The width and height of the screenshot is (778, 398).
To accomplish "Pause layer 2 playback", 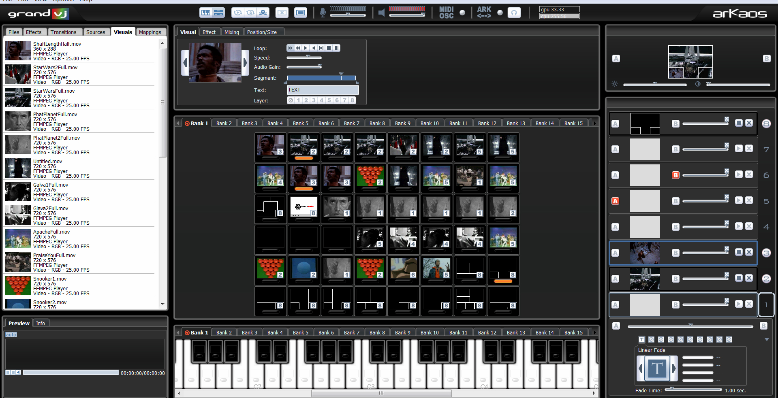I will pos(739,278).
